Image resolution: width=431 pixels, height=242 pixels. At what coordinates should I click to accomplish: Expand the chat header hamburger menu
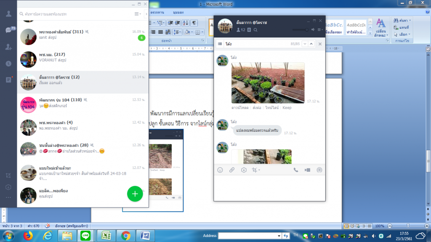pos(321,30)
